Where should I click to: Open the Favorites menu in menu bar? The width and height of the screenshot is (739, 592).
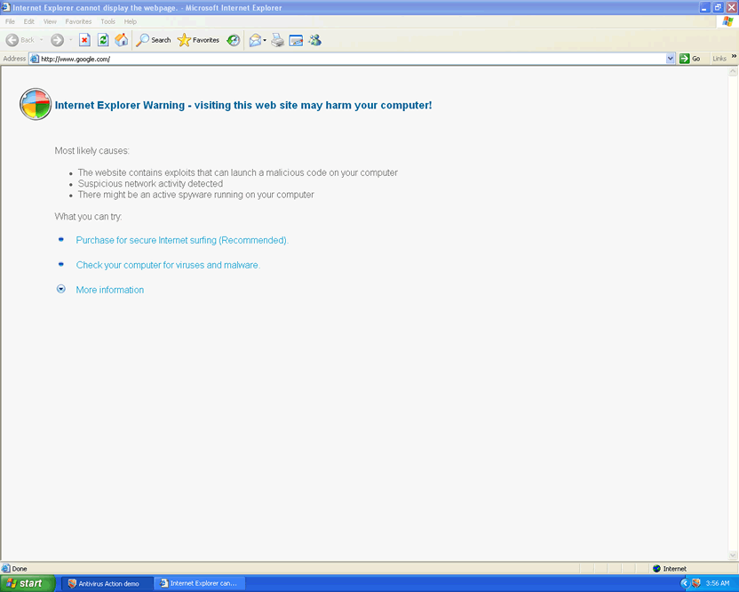click(x=78, y=21)
